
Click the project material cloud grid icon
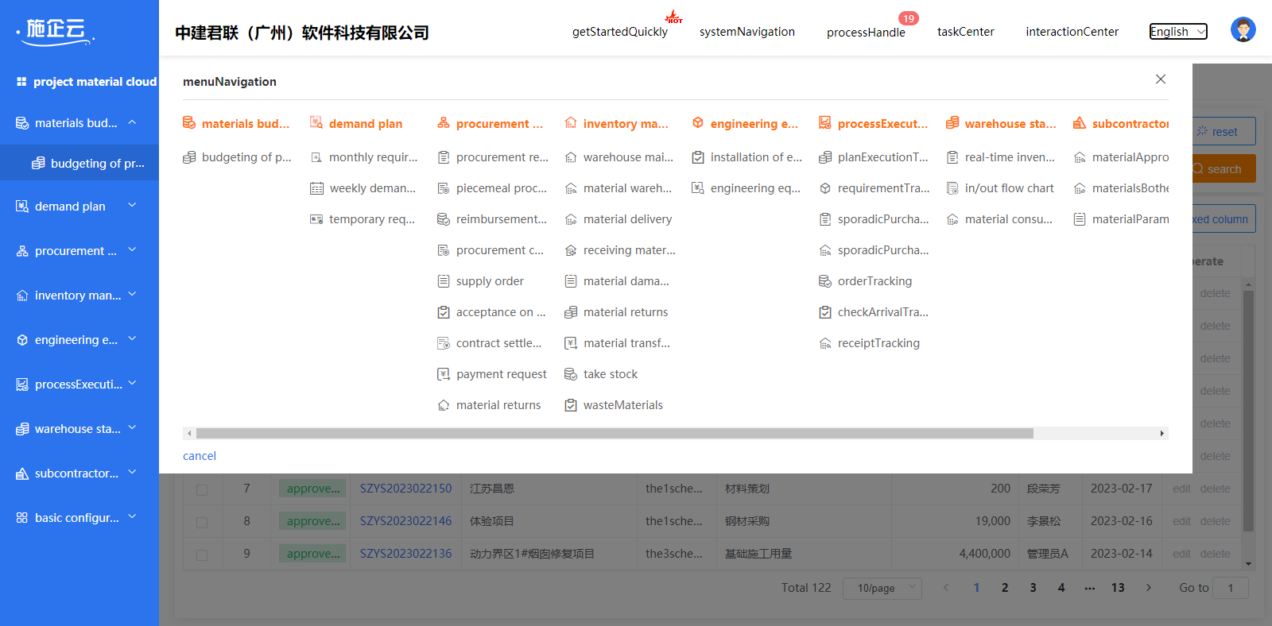[21, 82]
